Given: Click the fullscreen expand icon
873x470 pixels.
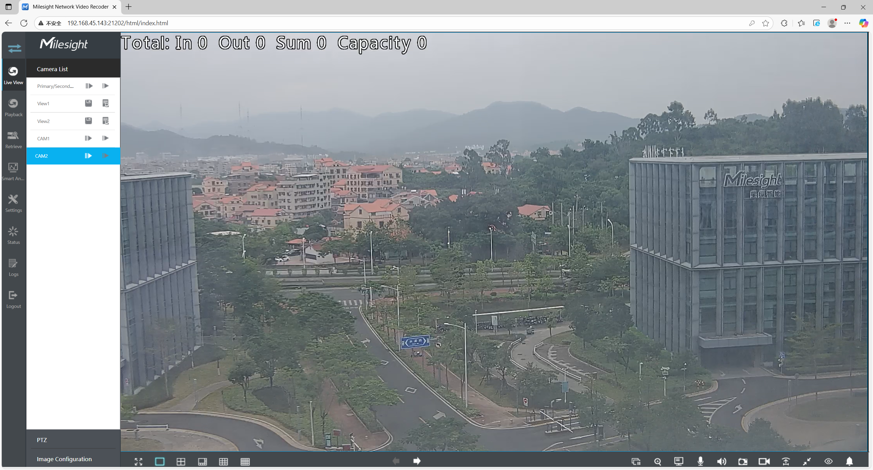Looking at the screenshot, I should [138, 461].
